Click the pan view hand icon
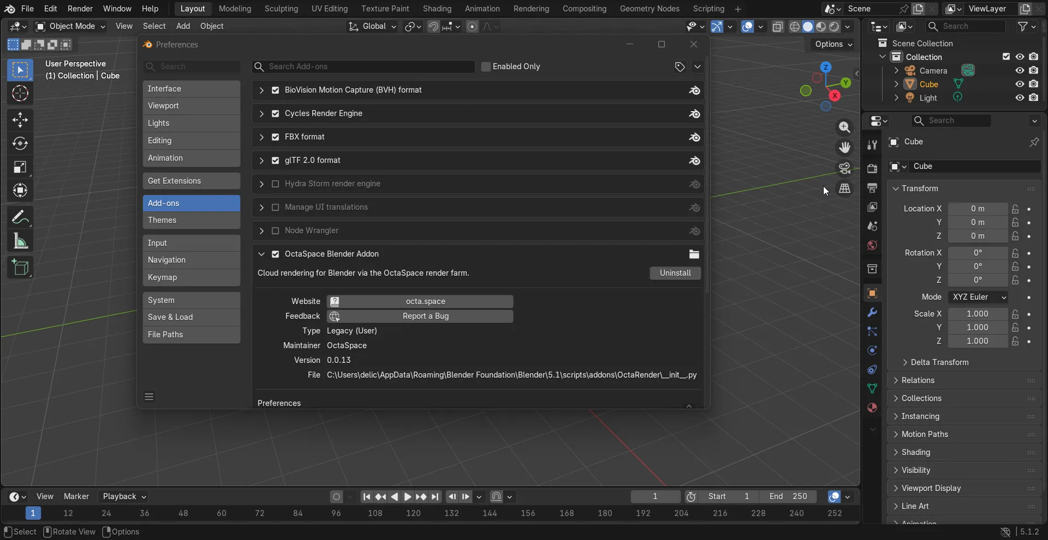Image resolution: width=1048 pixels, height=540 pixels. click(844, 148)
